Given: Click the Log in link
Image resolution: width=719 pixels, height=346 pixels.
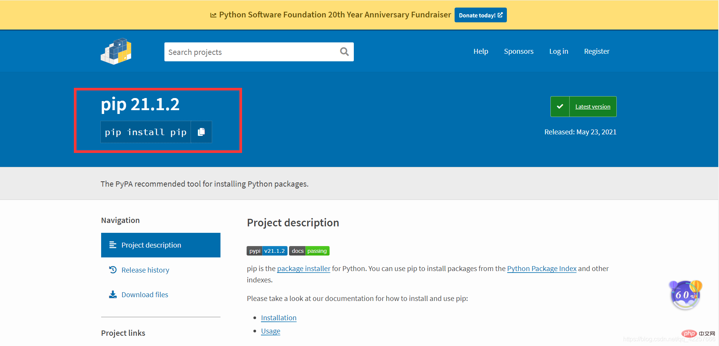Looking at the screenshot, I should 559,51.
